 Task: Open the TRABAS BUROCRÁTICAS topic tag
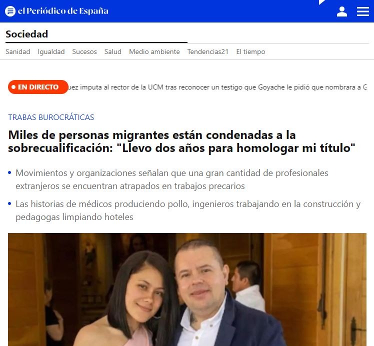pyautogui.click(x=51, y=117)
